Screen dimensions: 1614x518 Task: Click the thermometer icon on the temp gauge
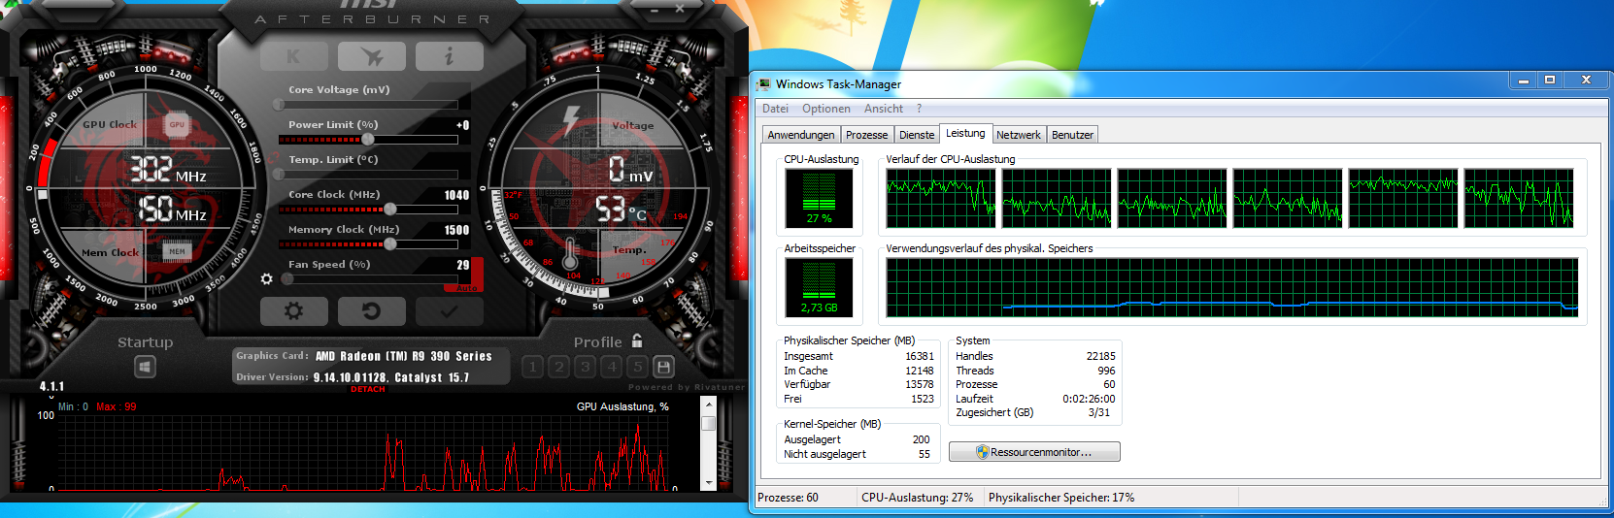point(570,254)
